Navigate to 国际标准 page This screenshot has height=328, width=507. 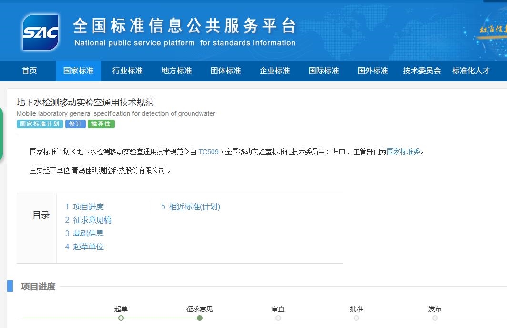pyautogui.click(x=324, y=71)
